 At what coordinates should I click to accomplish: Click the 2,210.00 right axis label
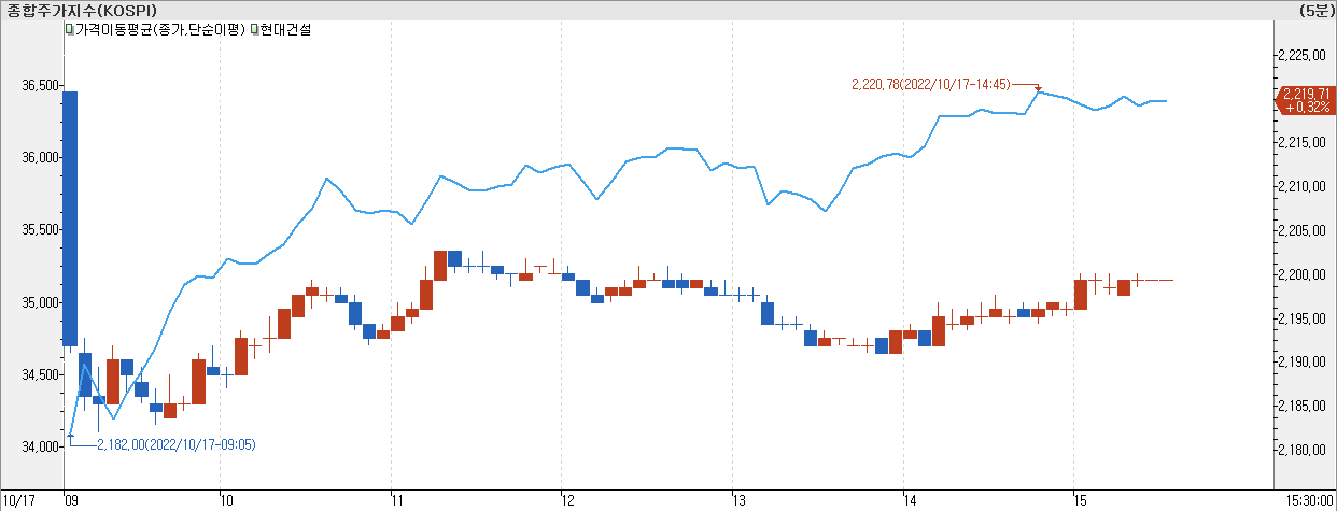pyautogui.click(x=1301, y=187)
